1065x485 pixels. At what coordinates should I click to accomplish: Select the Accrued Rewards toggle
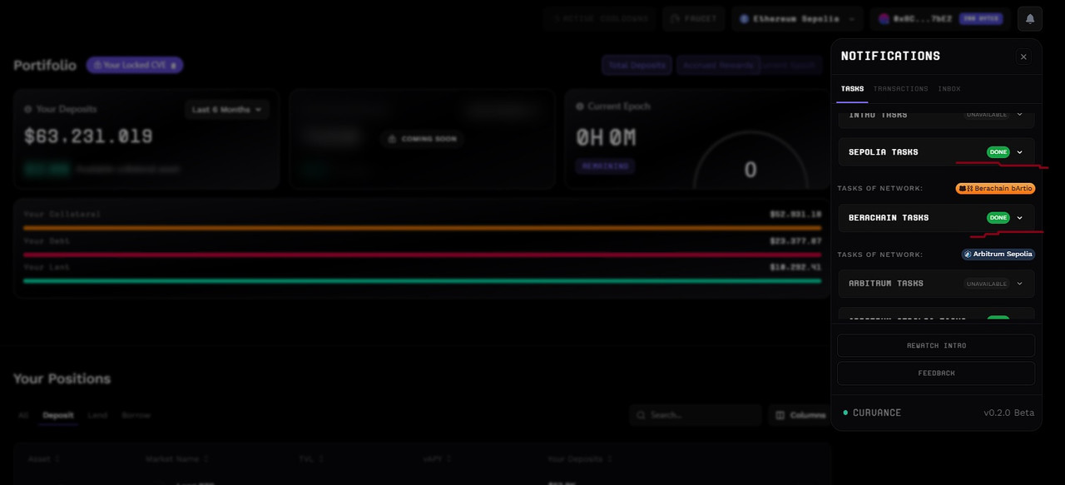(718, 65)
